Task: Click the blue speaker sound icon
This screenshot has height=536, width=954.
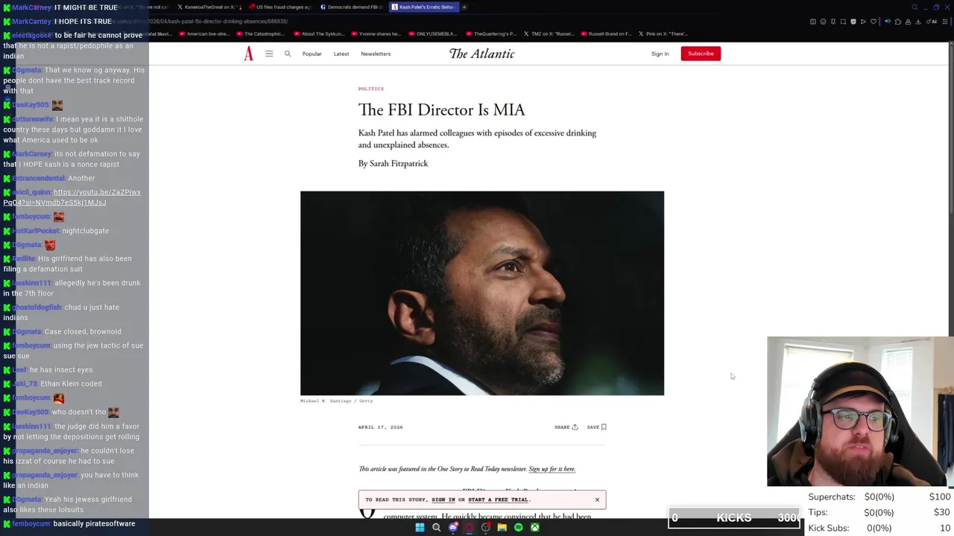Action: point(888,22)
